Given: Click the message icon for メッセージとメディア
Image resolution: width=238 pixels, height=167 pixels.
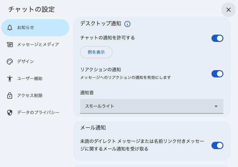Looking at the screenshot, I should pyautogui.click(x=10, y=45).
